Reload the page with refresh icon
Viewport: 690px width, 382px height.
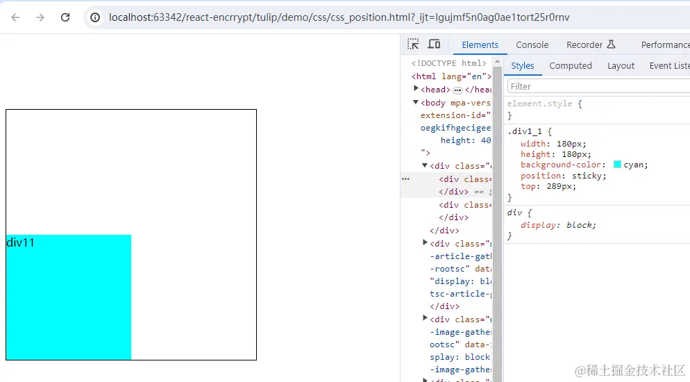65,17
